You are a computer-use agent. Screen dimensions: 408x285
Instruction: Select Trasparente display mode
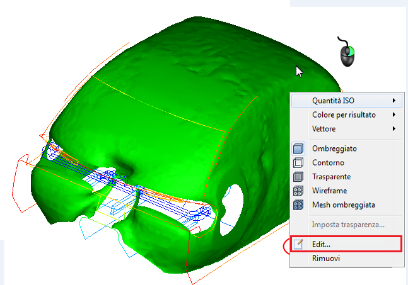347,177
